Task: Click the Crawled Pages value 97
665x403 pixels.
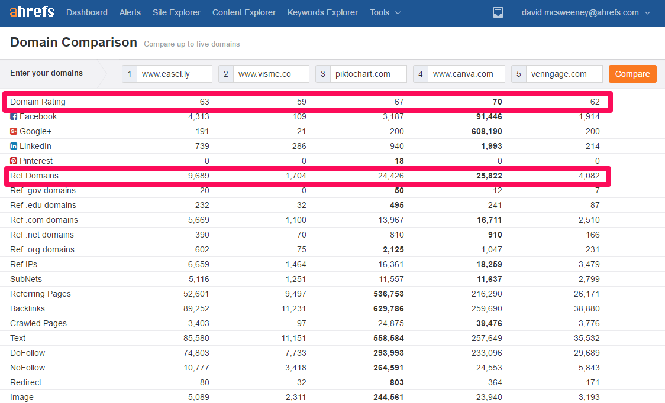Action: [x=302, y=323]
